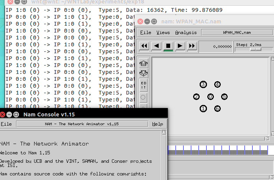The width and height of the screenshot is (274, 180).
Task: Click fast forward button in nam
Action: tap(192, 46)
